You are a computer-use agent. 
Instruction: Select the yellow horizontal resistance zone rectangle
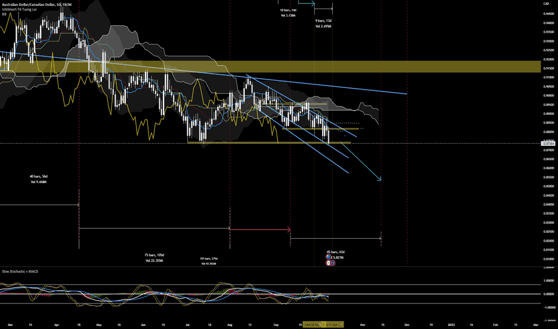click(x=271, y=66)
